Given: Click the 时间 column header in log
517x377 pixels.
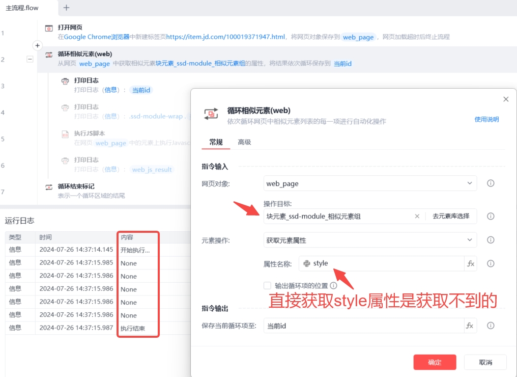Looking at the screenshot, I should [x=45, y=237].
